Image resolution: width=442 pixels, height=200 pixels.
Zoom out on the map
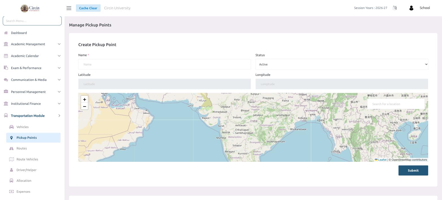click(85, 106)
